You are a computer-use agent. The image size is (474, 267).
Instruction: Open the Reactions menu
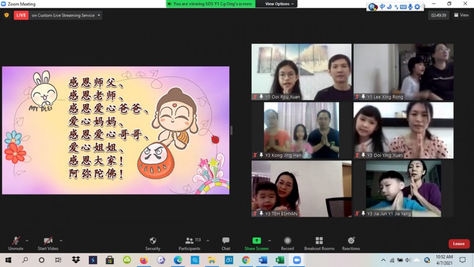tap(351, 243)
